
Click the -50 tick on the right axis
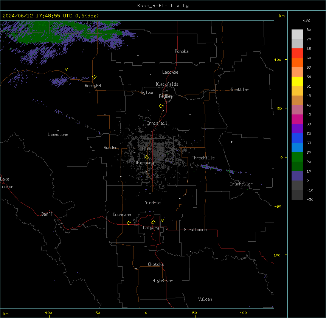point(278,206)
